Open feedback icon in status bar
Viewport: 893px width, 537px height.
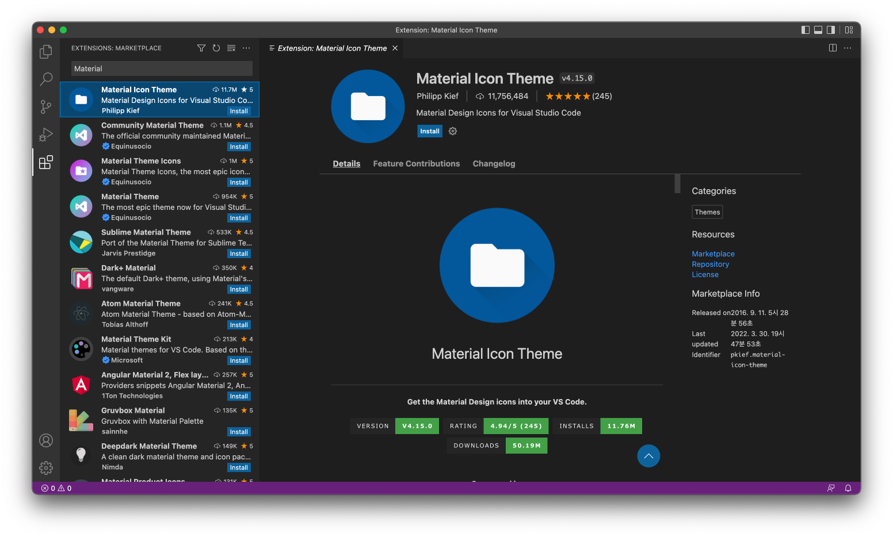pyautogui.click(x=831, y=488)
